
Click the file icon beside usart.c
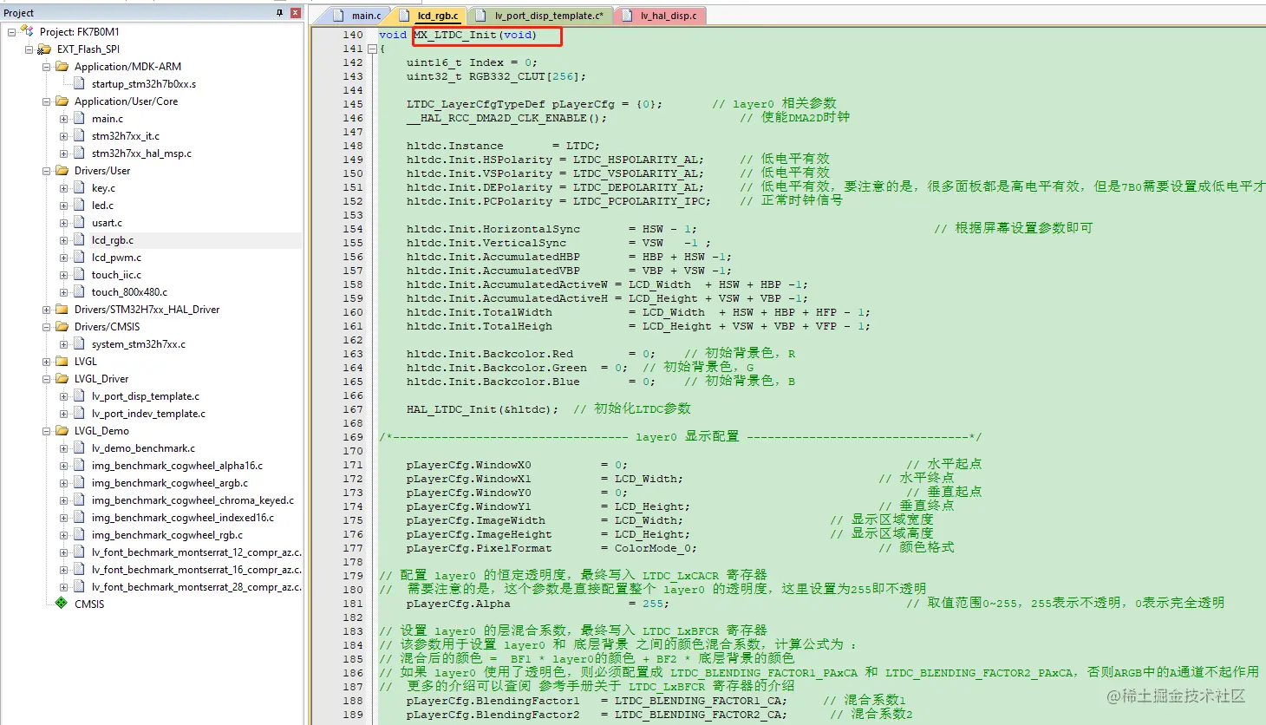79,223
